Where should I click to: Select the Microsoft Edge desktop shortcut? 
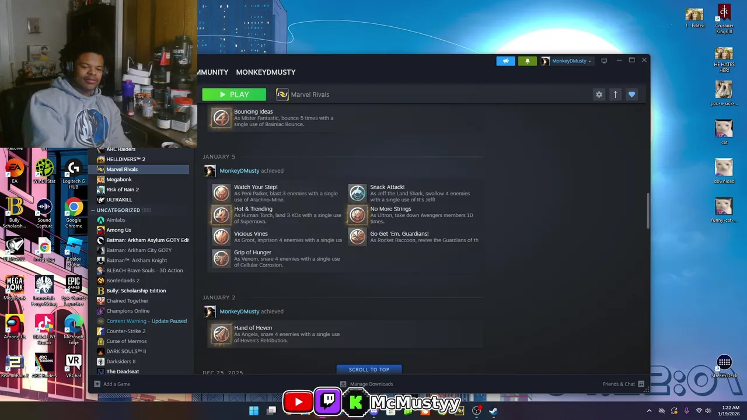click(74, 330)
